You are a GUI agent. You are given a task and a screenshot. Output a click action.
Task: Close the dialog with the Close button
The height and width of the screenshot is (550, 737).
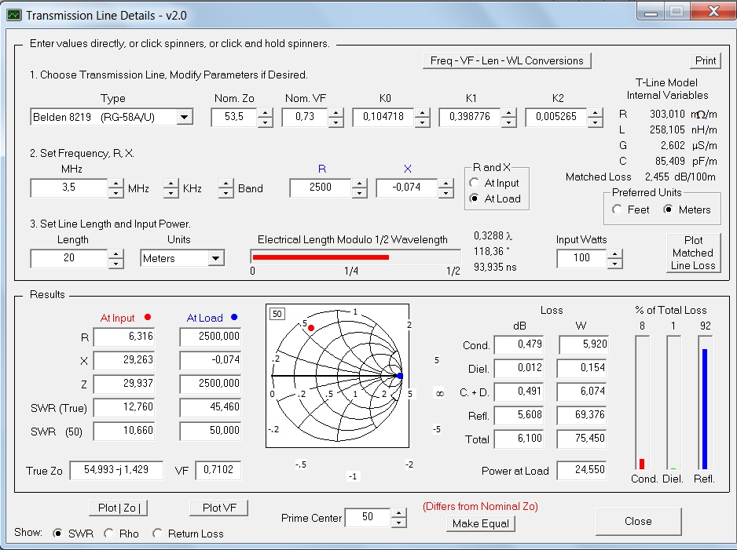pos(638,522)
